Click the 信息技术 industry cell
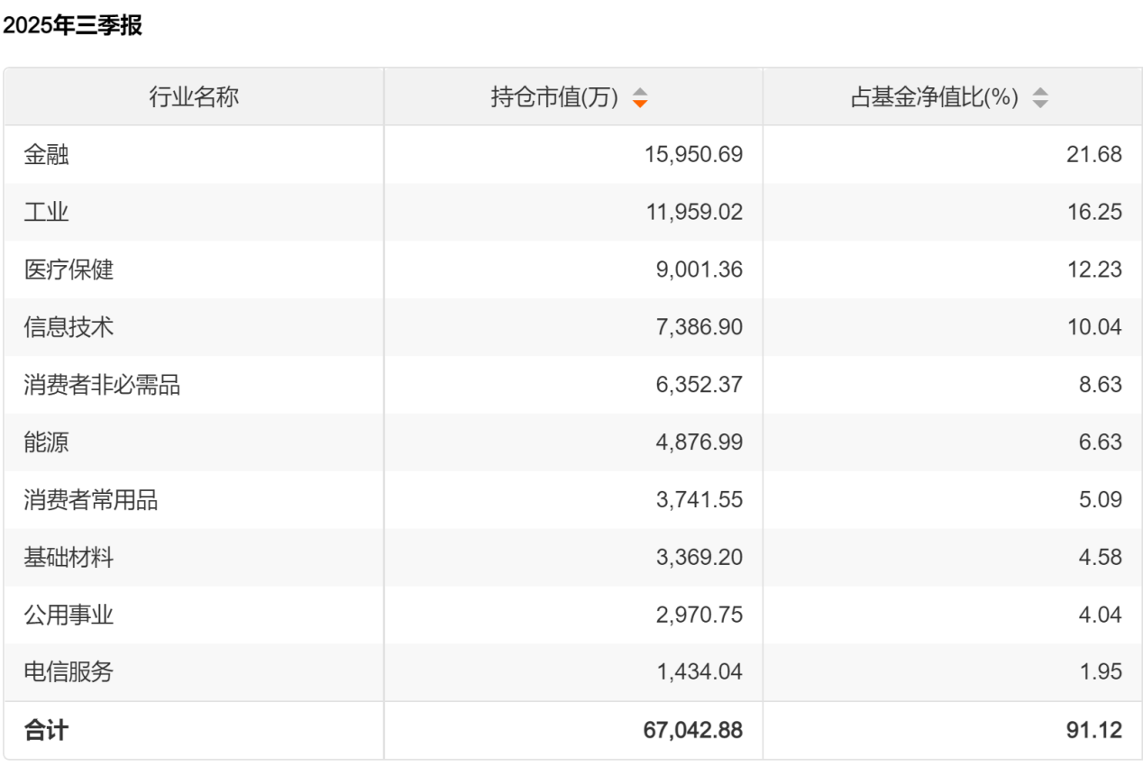This screenshot has height=766, width=1143. click(x=69, y=327)
